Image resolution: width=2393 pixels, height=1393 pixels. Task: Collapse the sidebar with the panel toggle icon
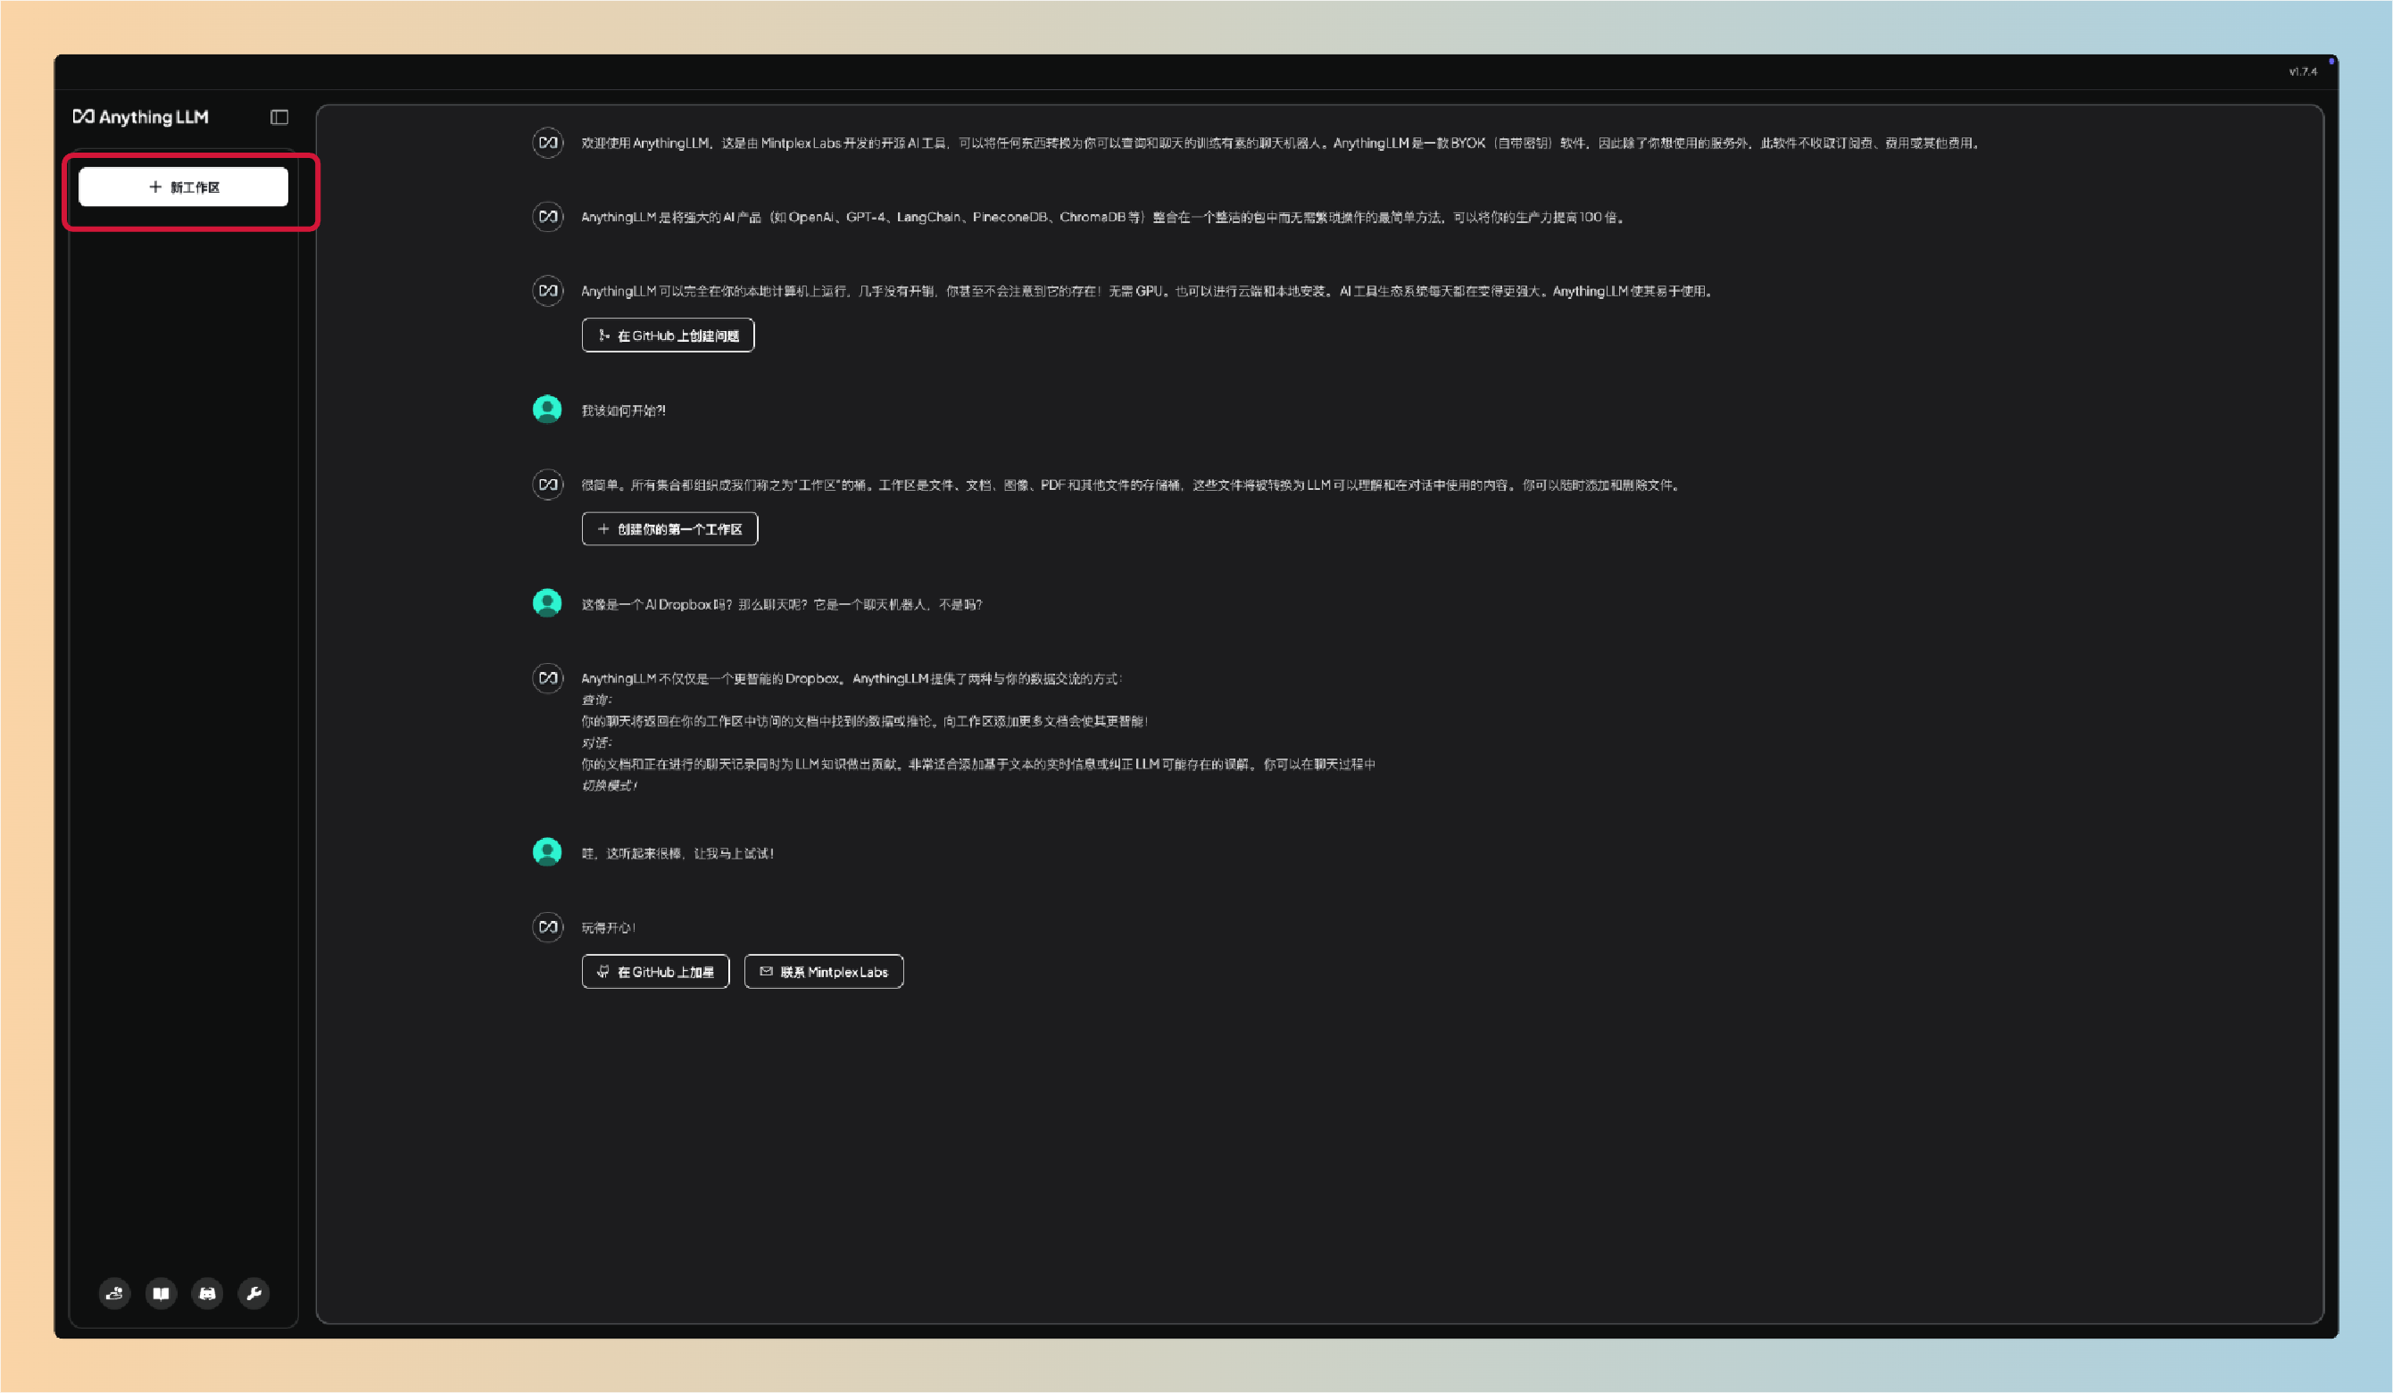coord(279,117)
